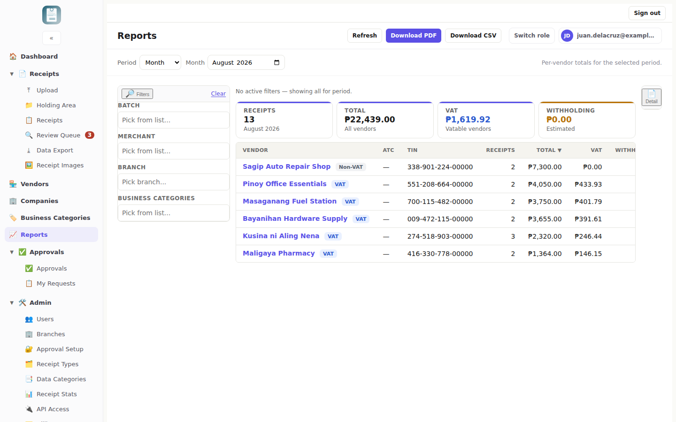676x422 pixels.
Task: Click the Review Queue badge showing 3
Action: pyautogui.click(x=90, y=135)
